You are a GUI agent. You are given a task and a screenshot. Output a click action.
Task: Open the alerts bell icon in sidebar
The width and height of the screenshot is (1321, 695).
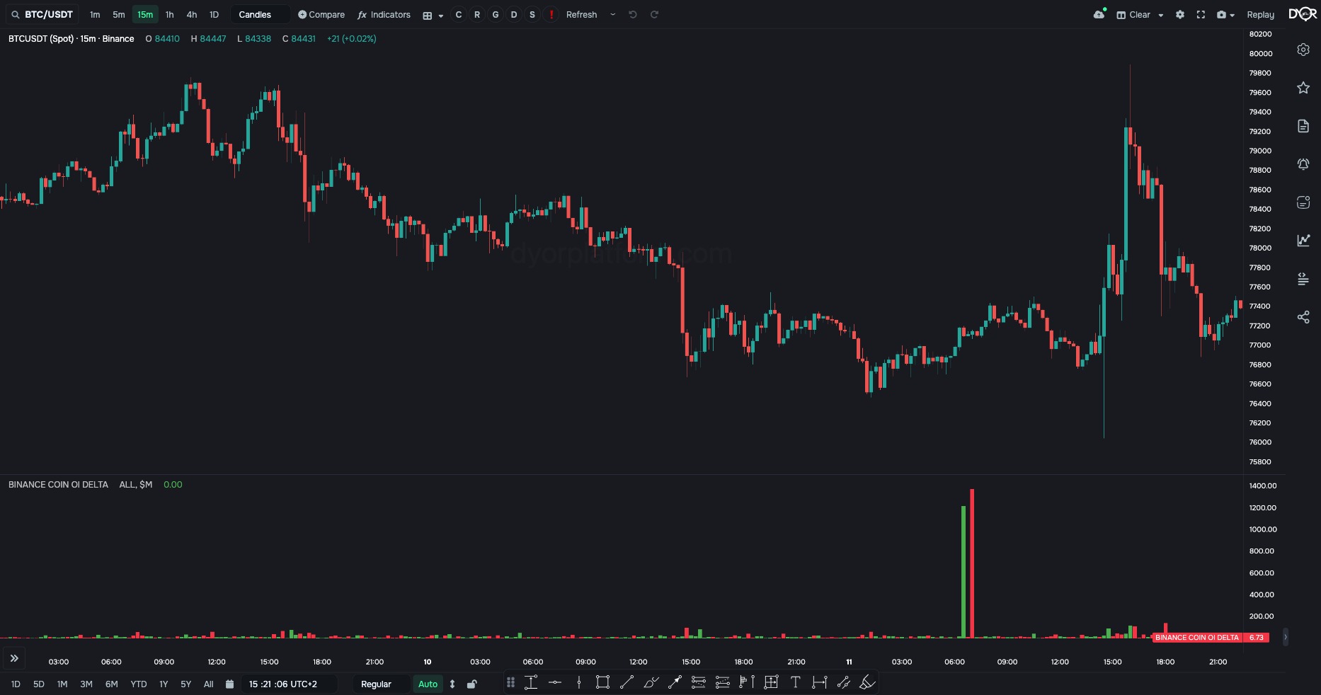point(1303,164)
